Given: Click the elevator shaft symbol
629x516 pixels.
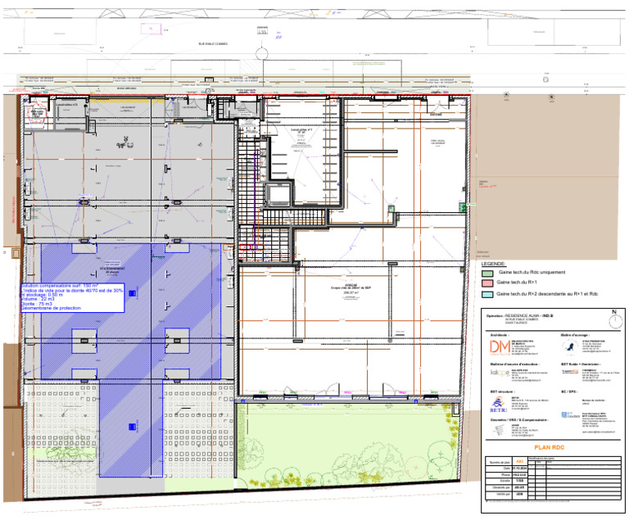Looking at the screenshot, I should click(279, 195).
